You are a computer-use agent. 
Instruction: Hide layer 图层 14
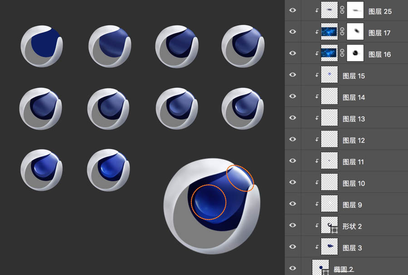coord(293,96)
